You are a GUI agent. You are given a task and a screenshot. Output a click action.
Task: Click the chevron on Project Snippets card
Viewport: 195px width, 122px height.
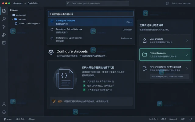click(187, 55)
